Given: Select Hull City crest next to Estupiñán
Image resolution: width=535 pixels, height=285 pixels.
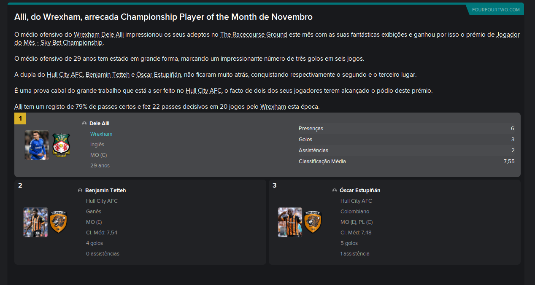Looking at the screenshot, I should (x=313, y=222).
